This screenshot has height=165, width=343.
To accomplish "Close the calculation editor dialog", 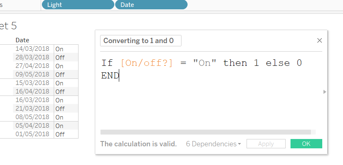I will [319, 41].
